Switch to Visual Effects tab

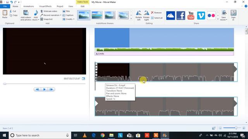tap(45, 6)
